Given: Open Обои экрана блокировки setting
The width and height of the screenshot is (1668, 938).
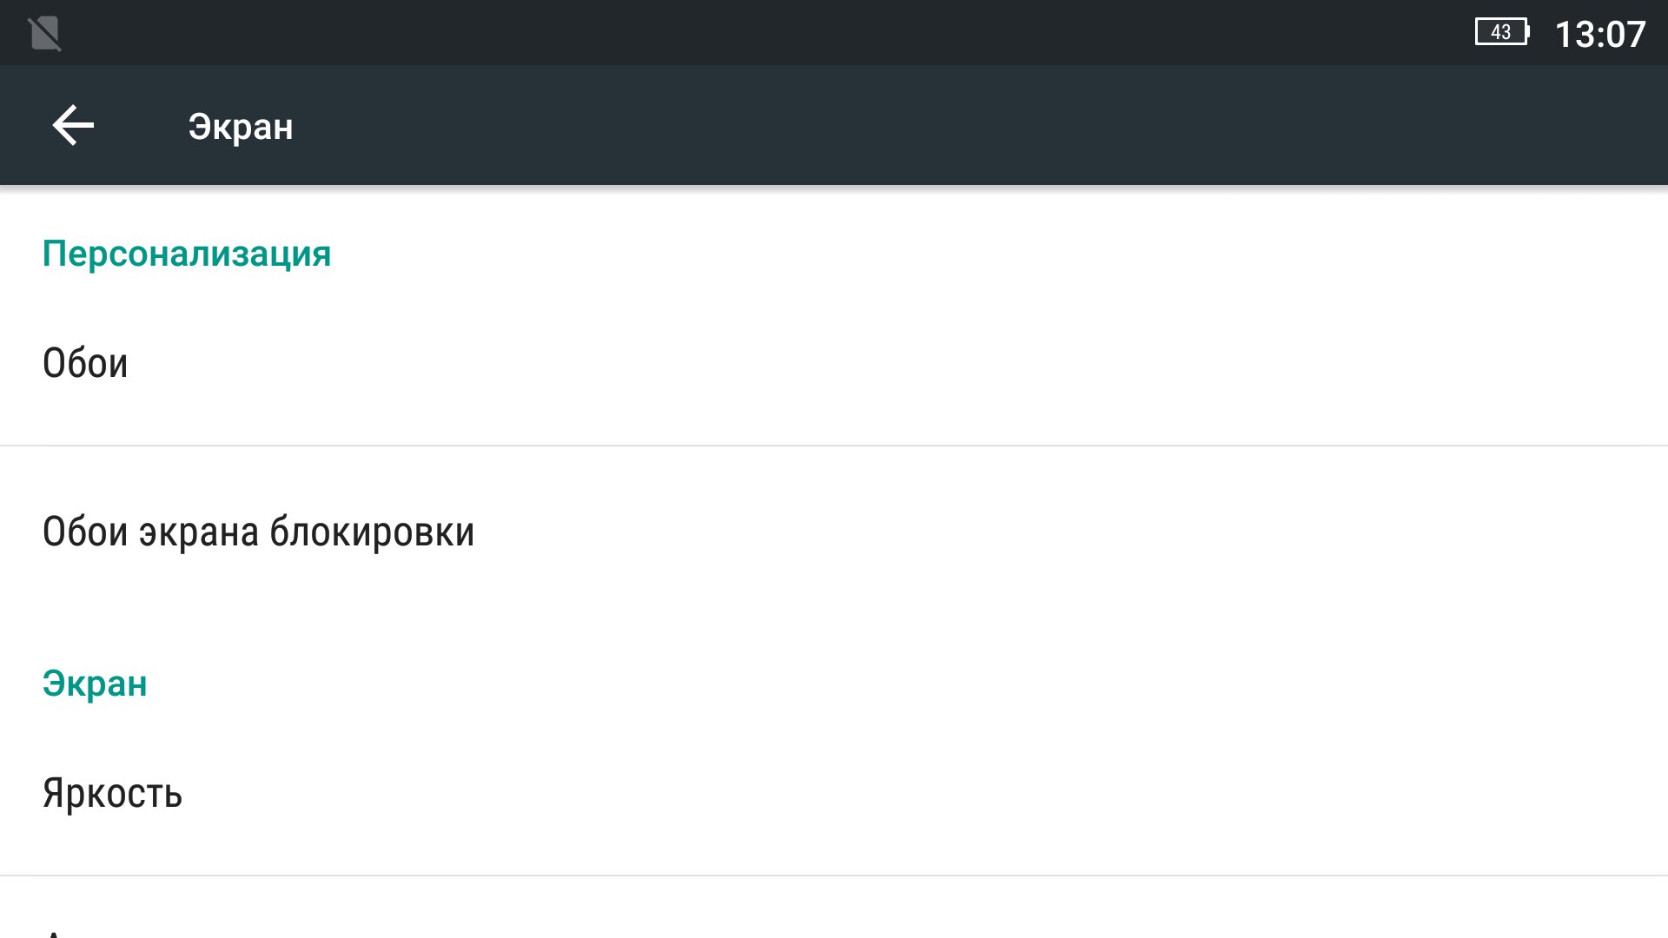Looking at the screenshot, I should coord(258,532).
